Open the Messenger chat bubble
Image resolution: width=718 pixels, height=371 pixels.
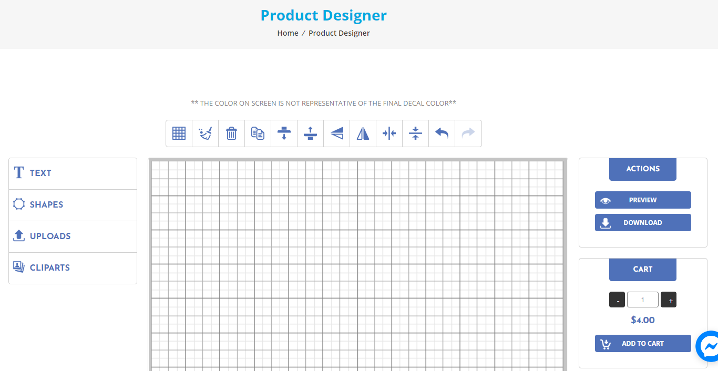point(709,346)
